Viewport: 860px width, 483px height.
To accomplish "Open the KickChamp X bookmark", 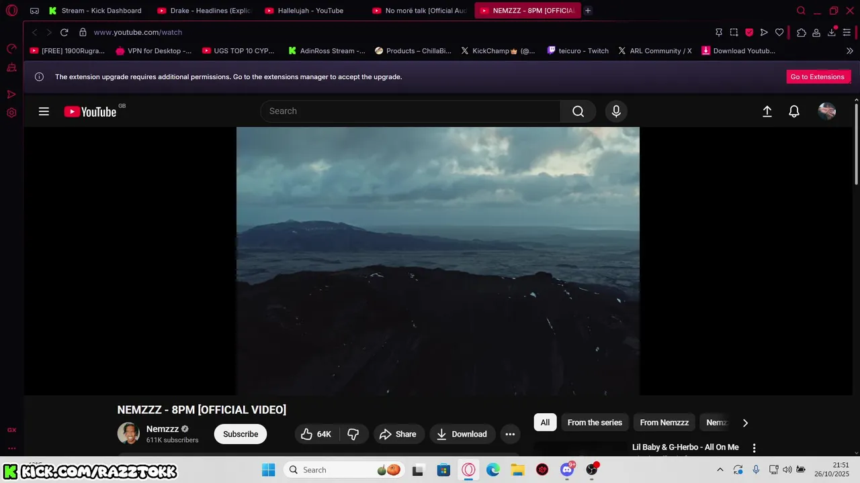I will 498,50.
